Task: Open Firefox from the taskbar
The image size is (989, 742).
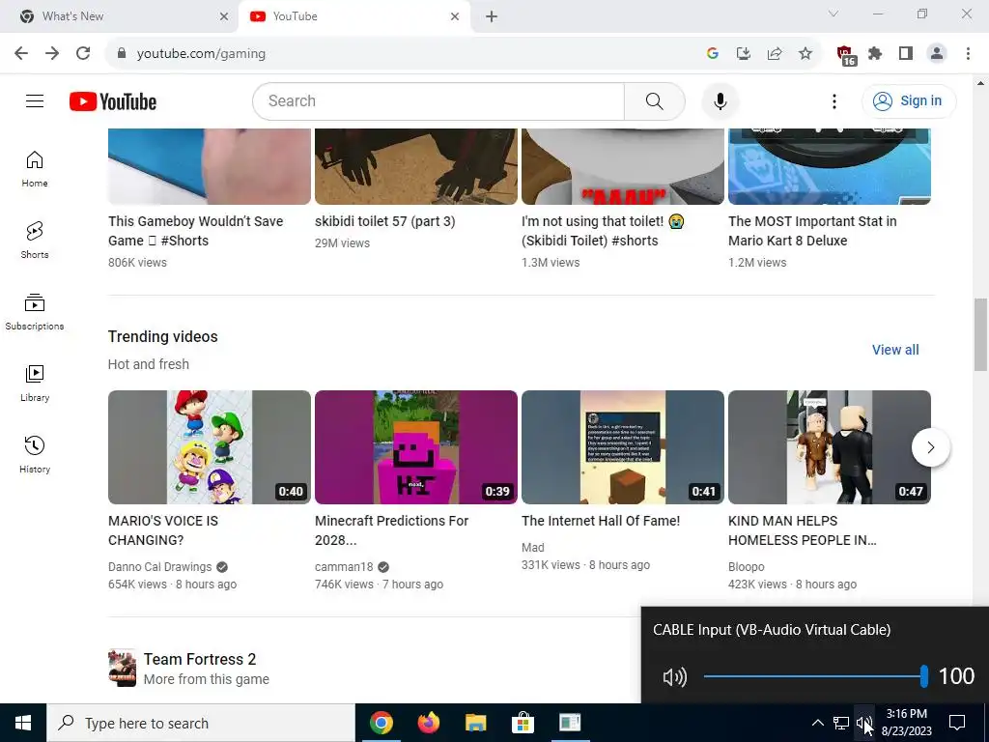Action: 428,723
